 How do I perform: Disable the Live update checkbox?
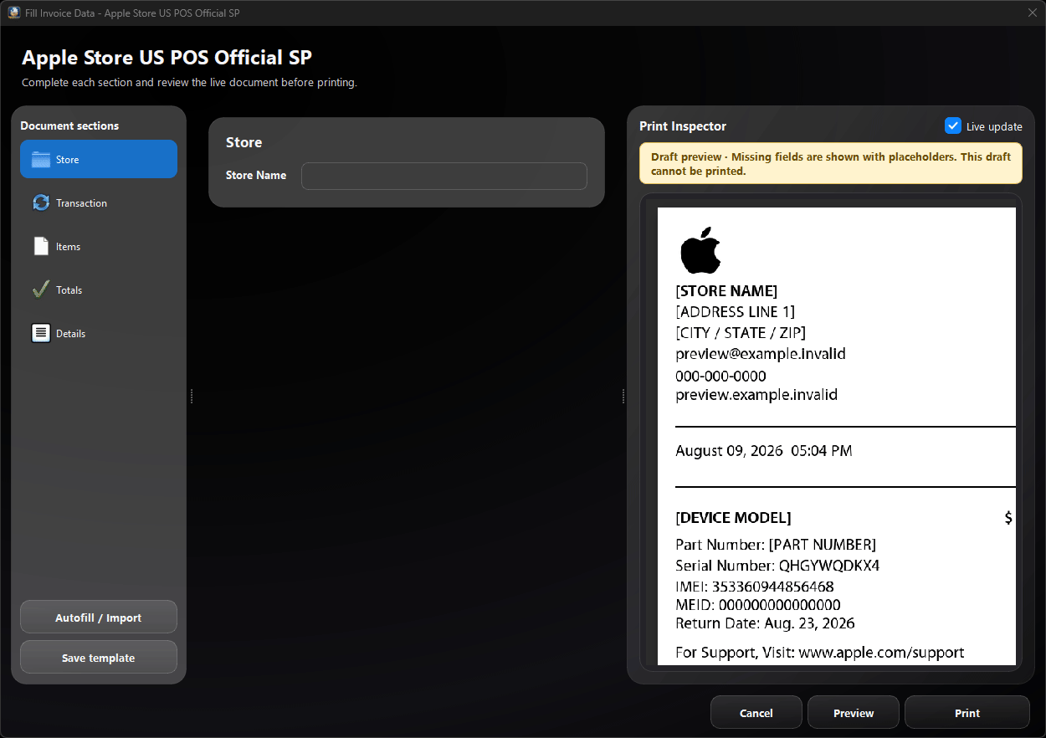(x=953, y=126)
